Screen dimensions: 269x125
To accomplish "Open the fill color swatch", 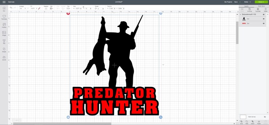I will [x=39, y=8].
